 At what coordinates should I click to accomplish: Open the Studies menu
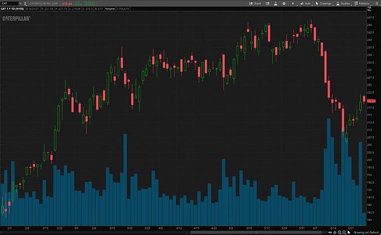[343, 3]
